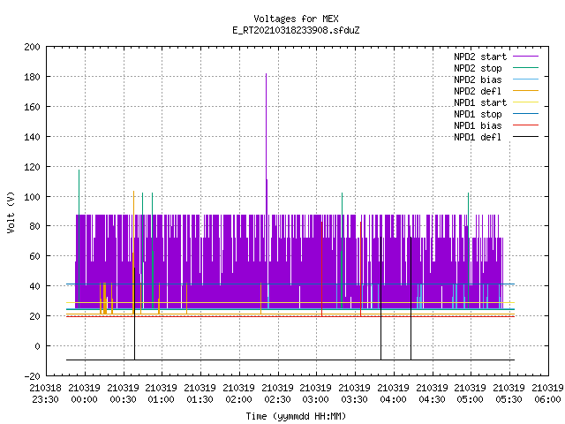
Task: Click the x-axis label 210319 03:00
Action: click(x=316, y=394)
